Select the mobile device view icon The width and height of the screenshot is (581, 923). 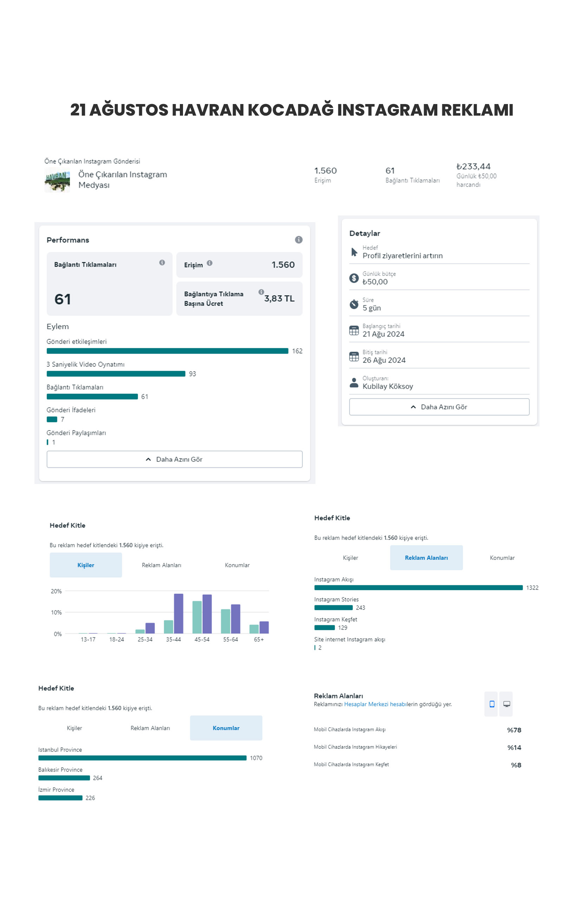[492, 704]
